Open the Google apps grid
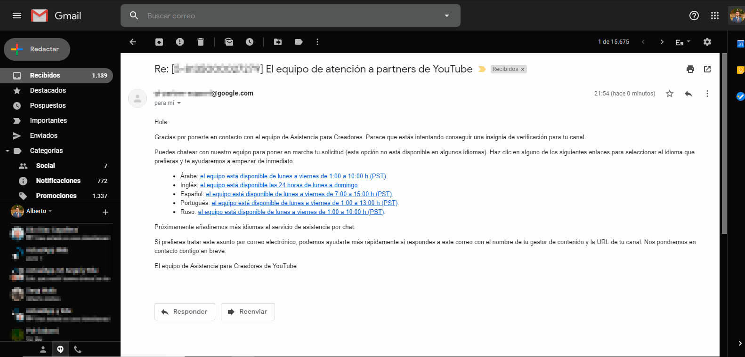The image size is (745, 357). [x=715, y=16]
